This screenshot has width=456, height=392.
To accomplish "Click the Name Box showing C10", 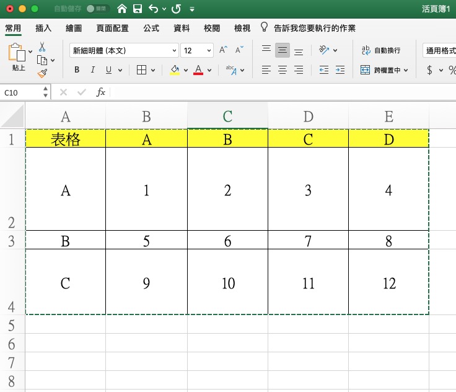I will point(22,92).
